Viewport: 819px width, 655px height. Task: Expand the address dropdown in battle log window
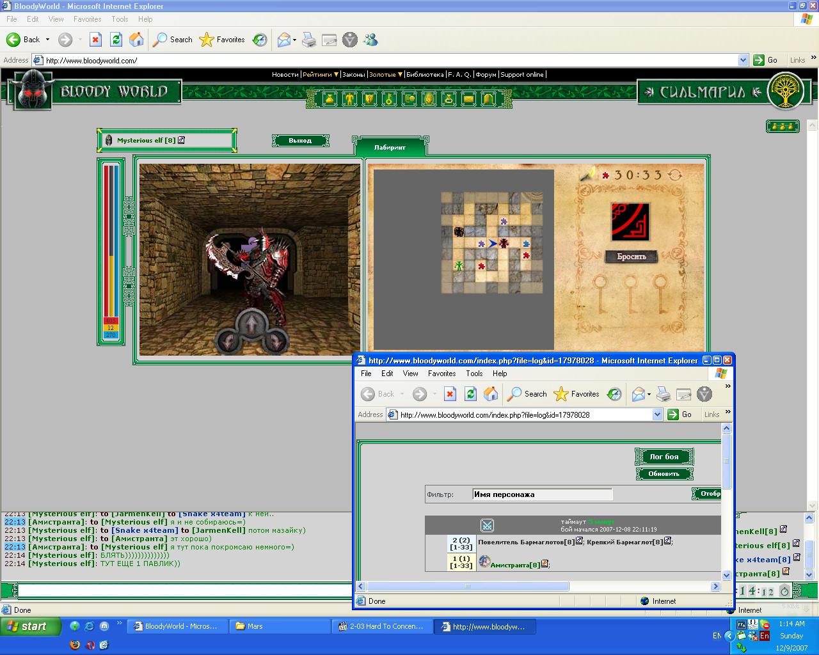tap(657, 414)
